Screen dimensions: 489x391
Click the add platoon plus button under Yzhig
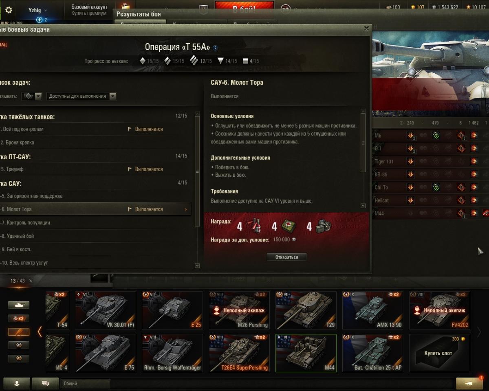click(x=39, y=20)
